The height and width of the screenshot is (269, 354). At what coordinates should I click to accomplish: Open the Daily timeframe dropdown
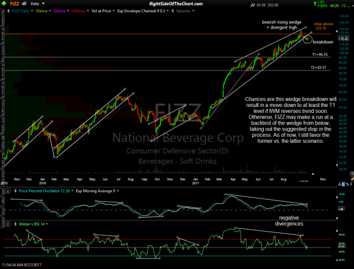pyautogui.click(x=41, y=4)
